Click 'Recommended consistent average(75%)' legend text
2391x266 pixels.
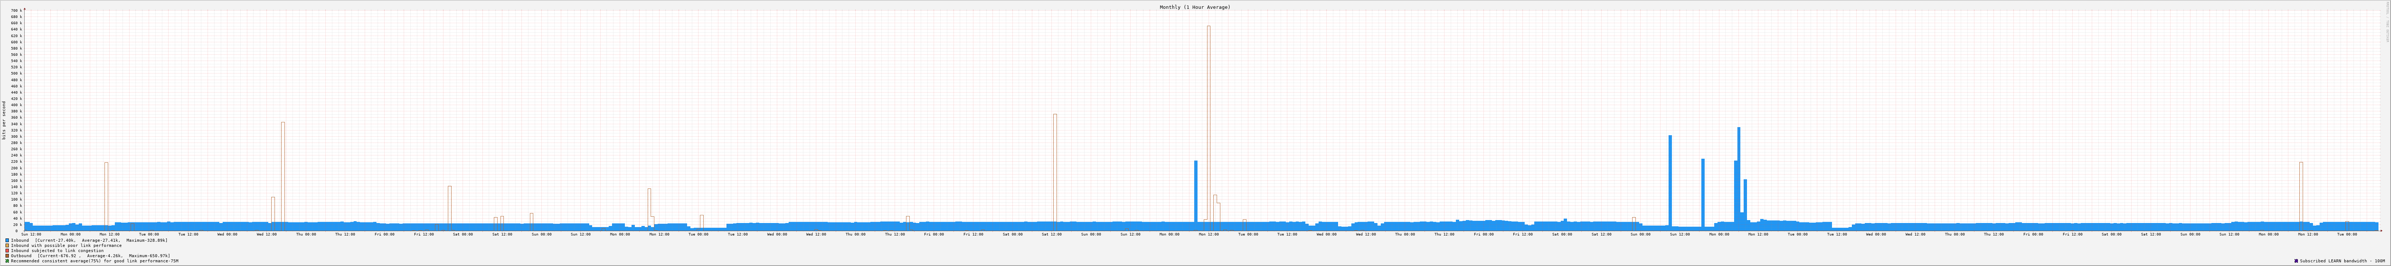(x=94, y=261)
